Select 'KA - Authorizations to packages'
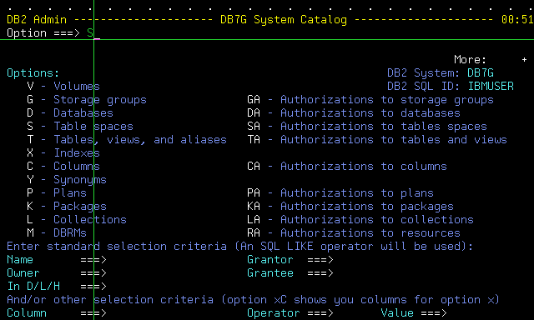The width and height of the screenshot is (534, 320). click(x=350, y=206)
